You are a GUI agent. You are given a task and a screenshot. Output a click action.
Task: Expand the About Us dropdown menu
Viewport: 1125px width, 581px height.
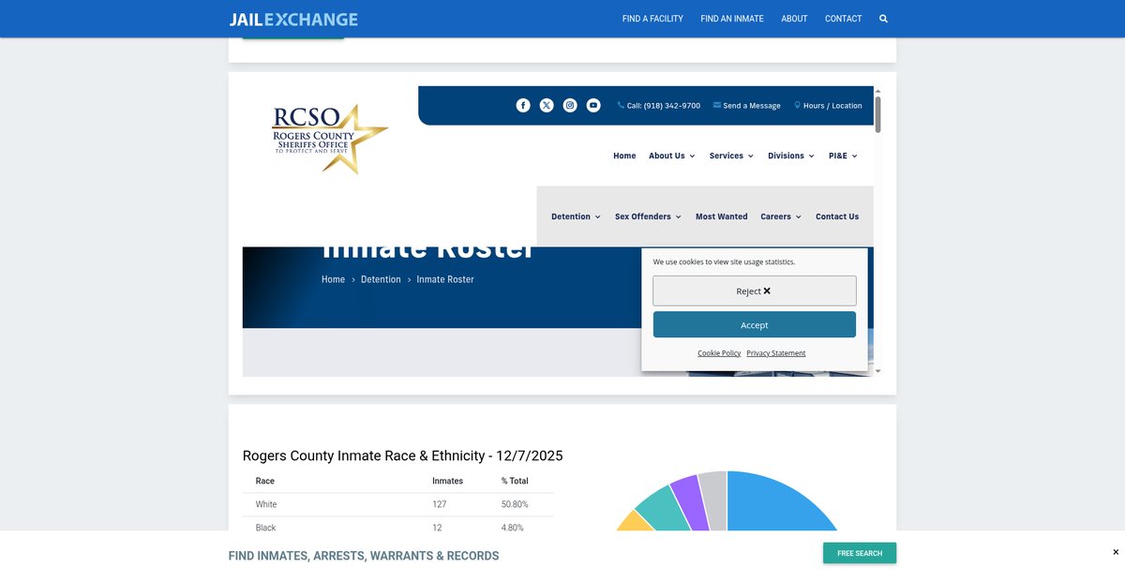click(x=671, y=156)
